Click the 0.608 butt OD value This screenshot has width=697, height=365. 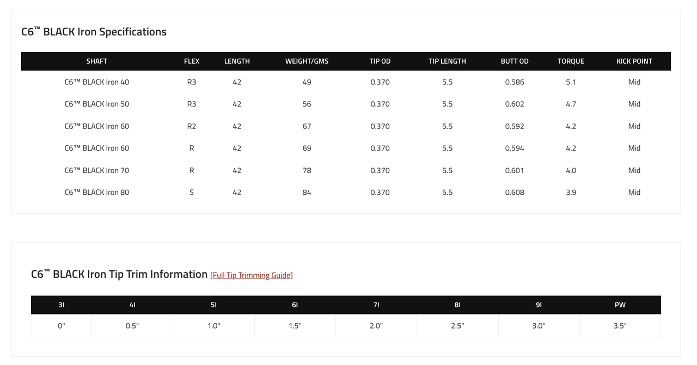pos(515,192)
